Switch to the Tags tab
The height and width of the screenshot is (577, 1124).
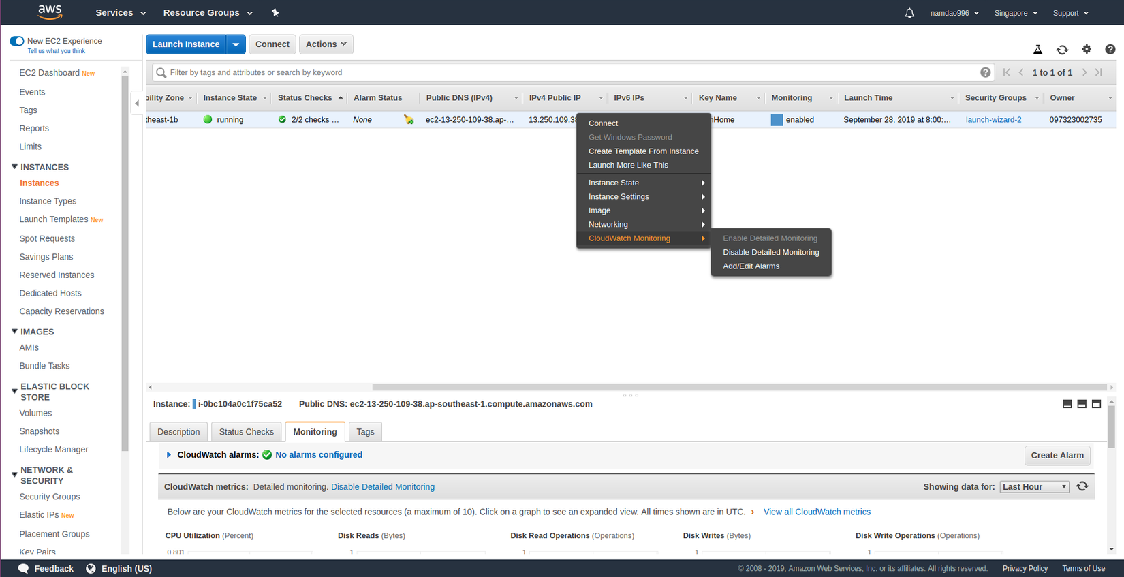pos(366,432)
